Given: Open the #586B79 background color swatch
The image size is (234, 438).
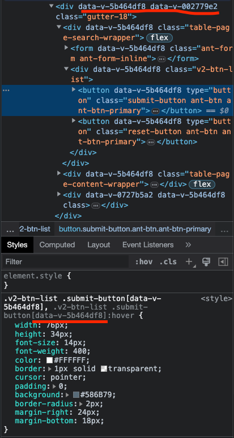Looking at the screenshot, I should pos(76,395).
